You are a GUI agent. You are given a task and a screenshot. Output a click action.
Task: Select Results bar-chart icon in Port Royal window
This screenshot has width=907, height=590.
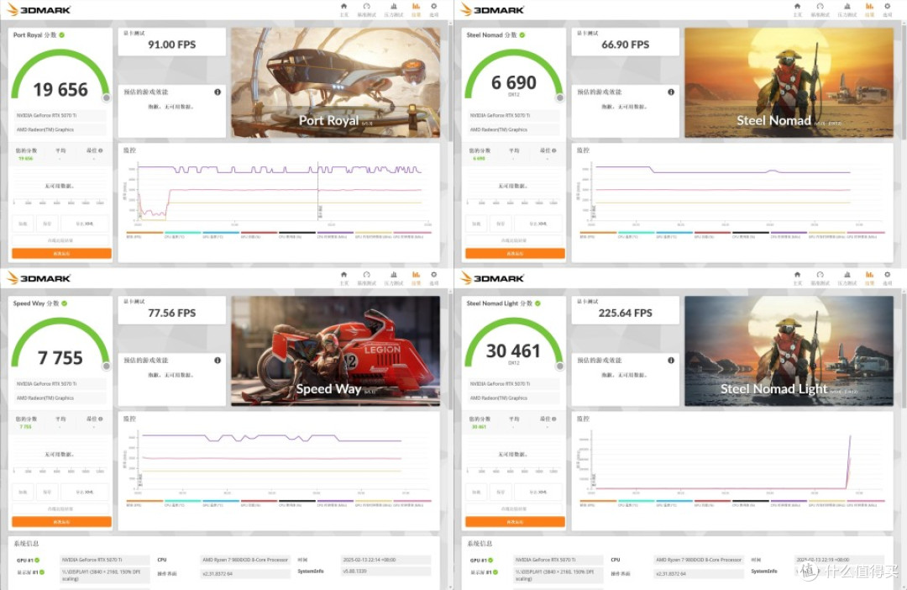[416, 7]
